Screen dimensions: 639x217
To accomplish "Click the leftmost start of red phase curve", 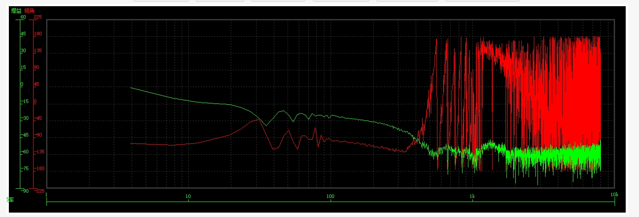I will (130, 143).
